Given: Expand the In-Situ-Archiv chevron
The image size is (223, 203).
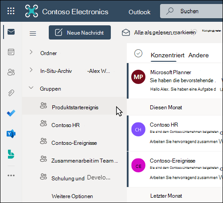Looking at the screenshot, I should tap(31, 70).
